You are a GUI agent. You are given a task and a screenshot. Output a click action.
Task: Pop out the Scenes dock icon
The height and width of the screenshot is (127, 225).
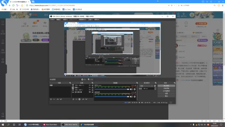tap(70, 83)
